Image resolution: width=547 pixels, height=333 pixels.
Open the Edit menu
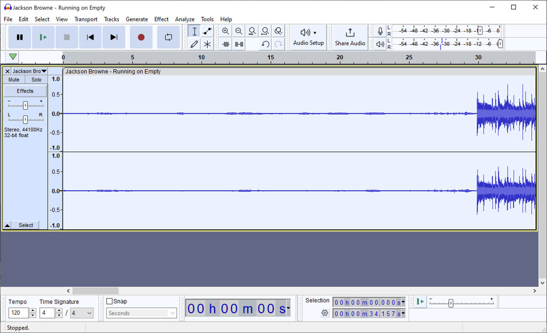pos(23,19)
